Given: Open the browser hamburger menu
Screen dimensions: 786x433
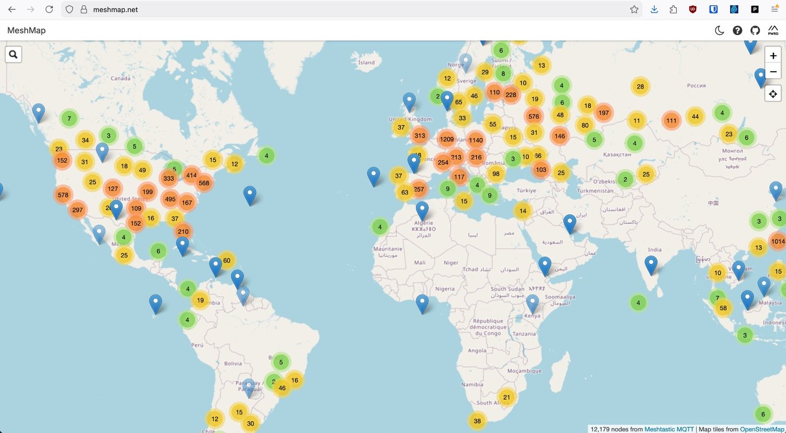Looking at the screenshot, I should 774,9.
